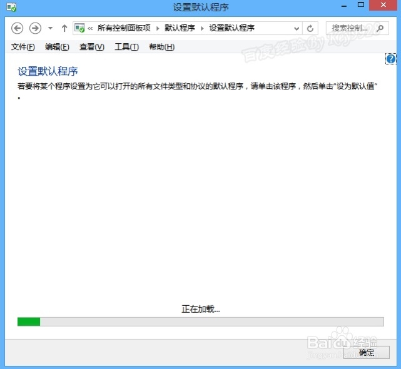The image size is (401, 369).
Task: Click the window system menu icon in title bar
Action: 11,7
